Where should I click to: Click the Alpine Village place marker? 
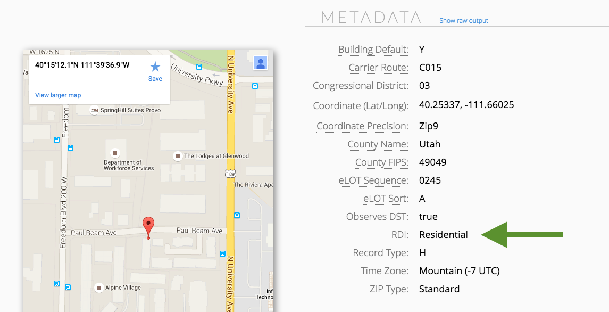pyautogui.click(x=99, y=288)
